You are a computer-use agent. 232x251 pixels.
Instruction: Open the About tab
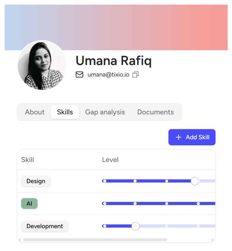pos(35,112)
